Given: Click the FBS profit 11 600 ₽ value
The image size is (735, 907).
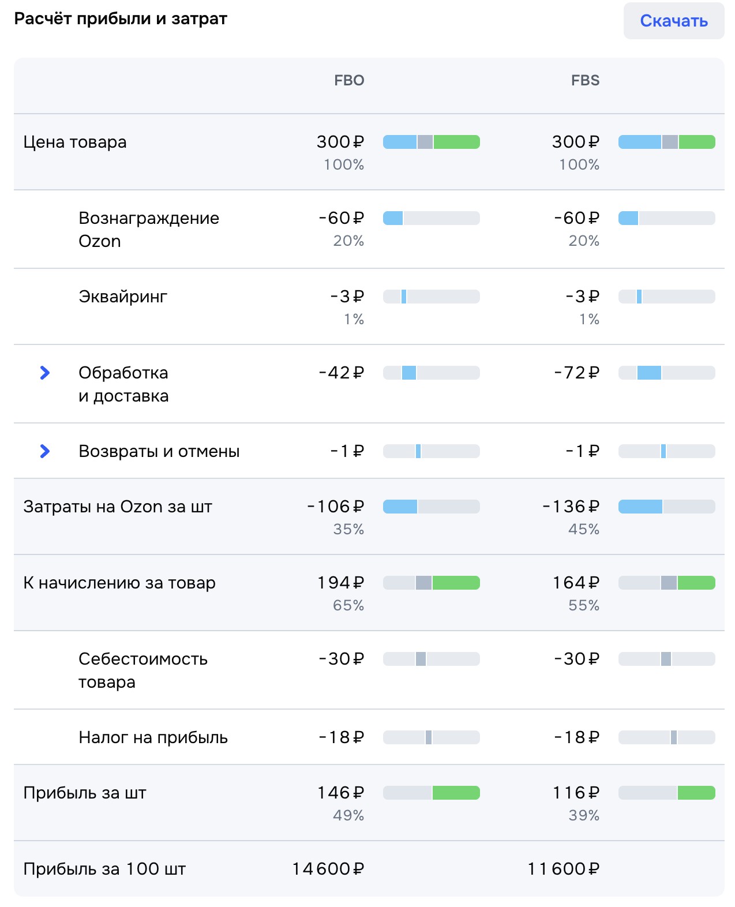Looking at the screenshot, I should tap(564, 869).
